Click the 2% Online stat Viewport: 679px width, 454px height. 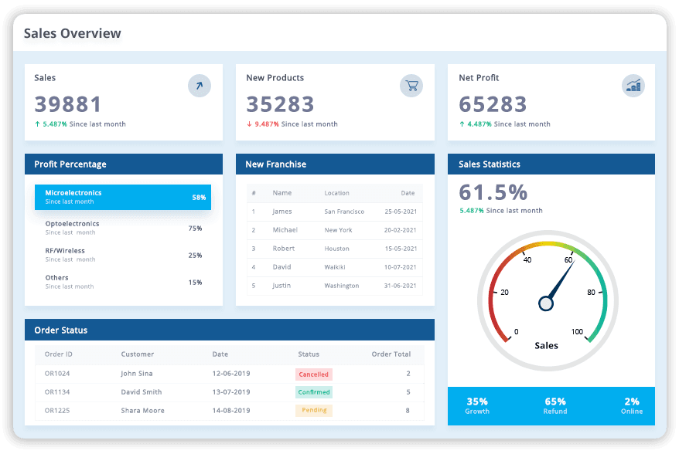click(632, 406)
